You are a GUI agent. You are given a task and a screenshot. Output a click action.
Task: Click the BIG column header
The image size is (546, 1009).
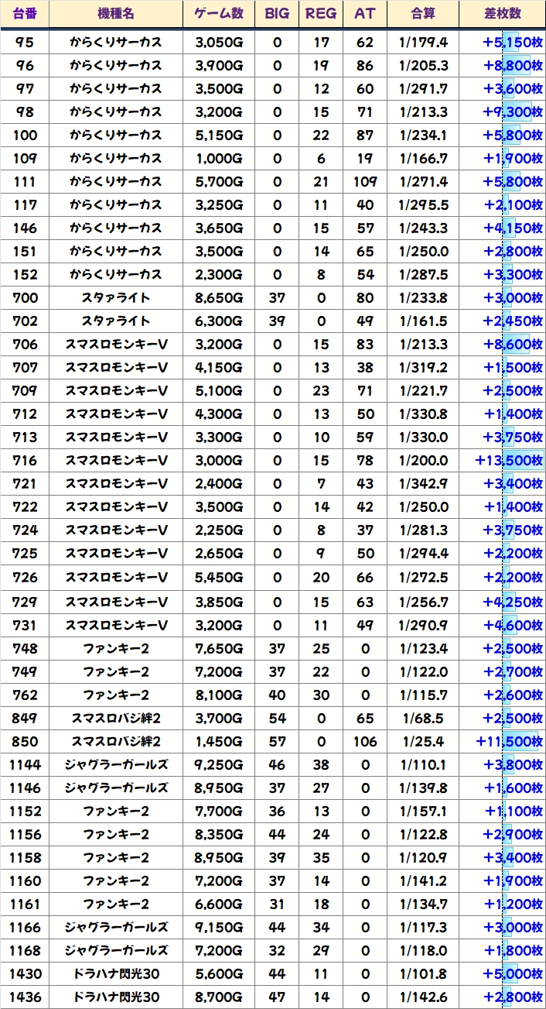tap(277, 14)
